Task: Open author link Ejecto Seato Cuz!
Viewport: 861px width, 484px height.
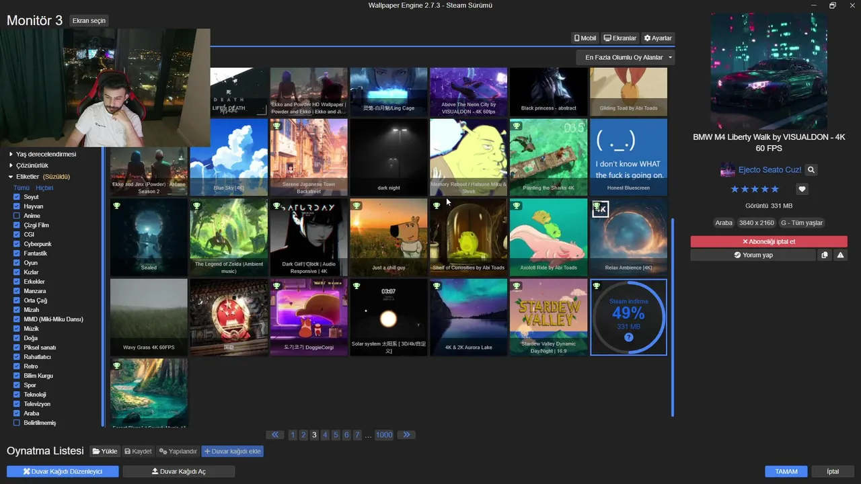Action: click(x=770, y=170)
